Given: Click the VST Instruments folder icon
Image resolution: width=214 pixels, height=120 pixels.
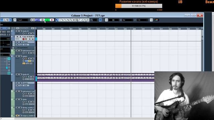Looking at the screenshot, I should [13, 48].
